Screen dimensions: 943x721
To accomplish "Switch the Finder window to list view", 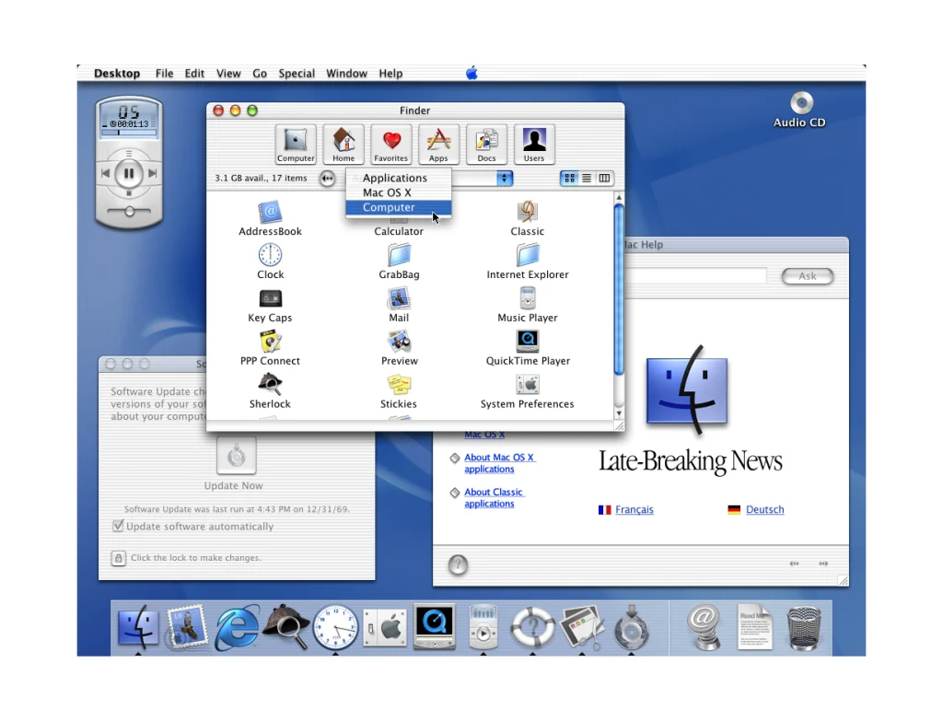I will click(x=587, y=177).
